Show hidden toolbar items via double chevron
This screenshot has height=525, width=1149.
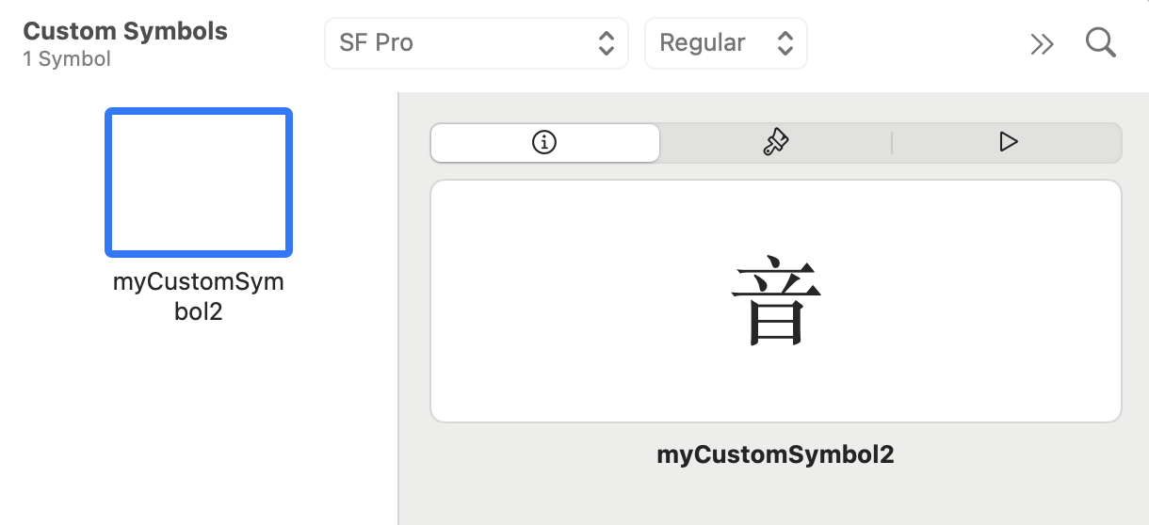(x=1041, y=44)
